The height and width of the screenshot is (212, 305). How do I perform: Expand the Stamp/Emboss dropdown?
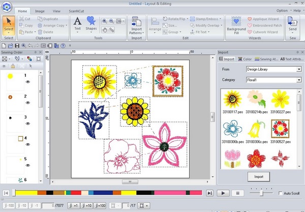tap(221, 19)
